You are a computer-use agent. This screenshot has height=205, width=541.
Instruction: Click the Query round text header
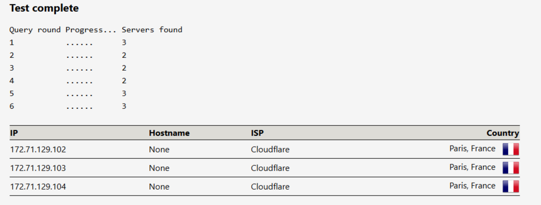point(35,30)
